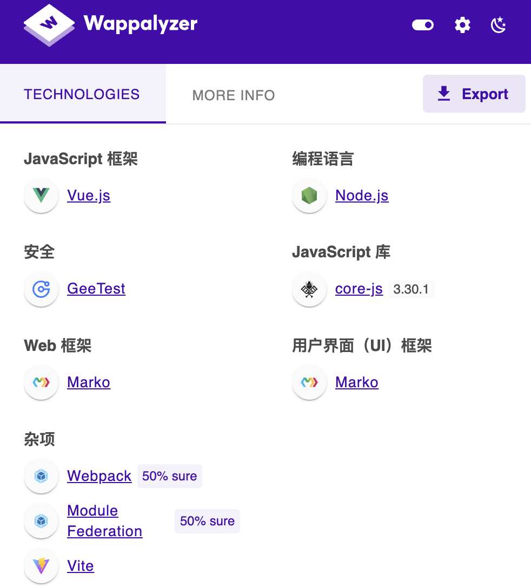
Task: Click the Vue.js logo icon
Action: click(41, 196)
